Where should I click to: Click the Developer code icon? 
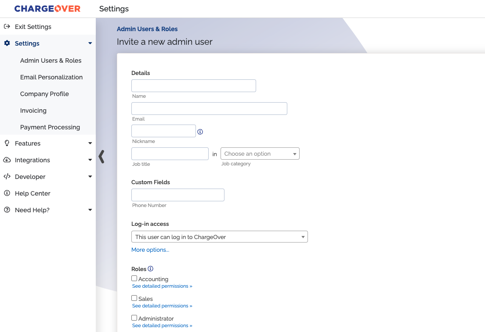click(x=6, y=176)
